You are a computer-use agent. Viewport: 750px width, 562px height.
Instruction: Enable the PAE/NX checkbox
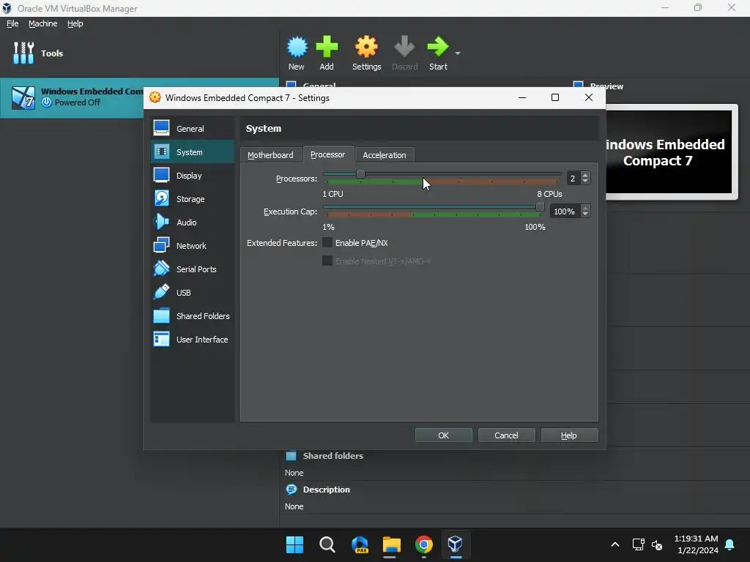(x=327, y=243)
